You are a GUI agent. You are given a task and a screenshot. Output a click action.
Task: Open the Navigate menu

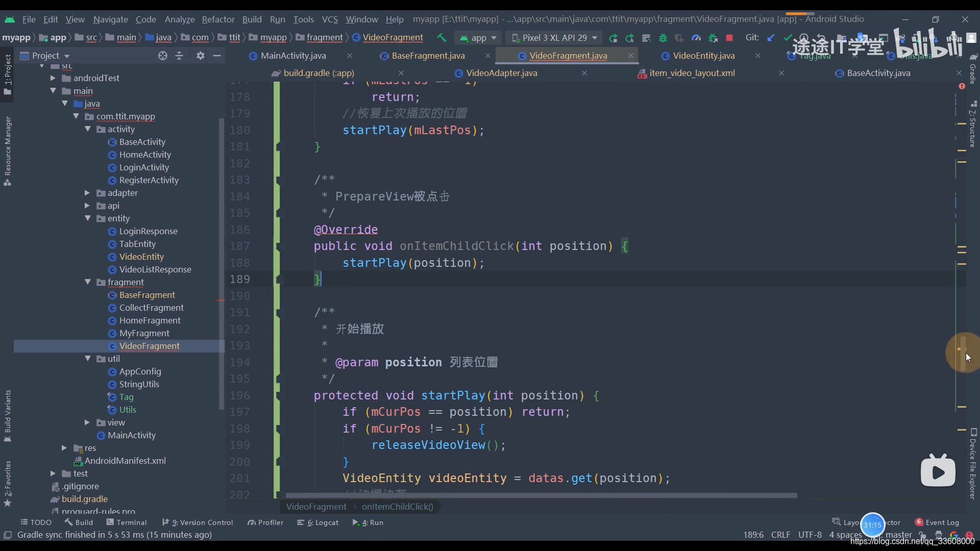click(x=110, y=19)
